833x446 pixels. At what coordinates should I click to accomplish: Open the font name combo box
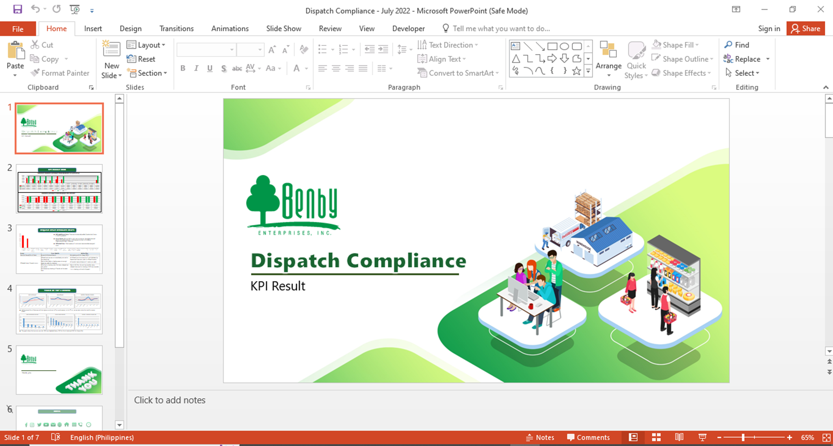[206, 50]
